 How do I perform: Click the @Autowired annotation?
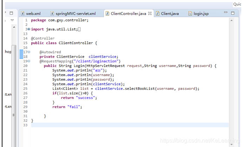click(50, 52)
